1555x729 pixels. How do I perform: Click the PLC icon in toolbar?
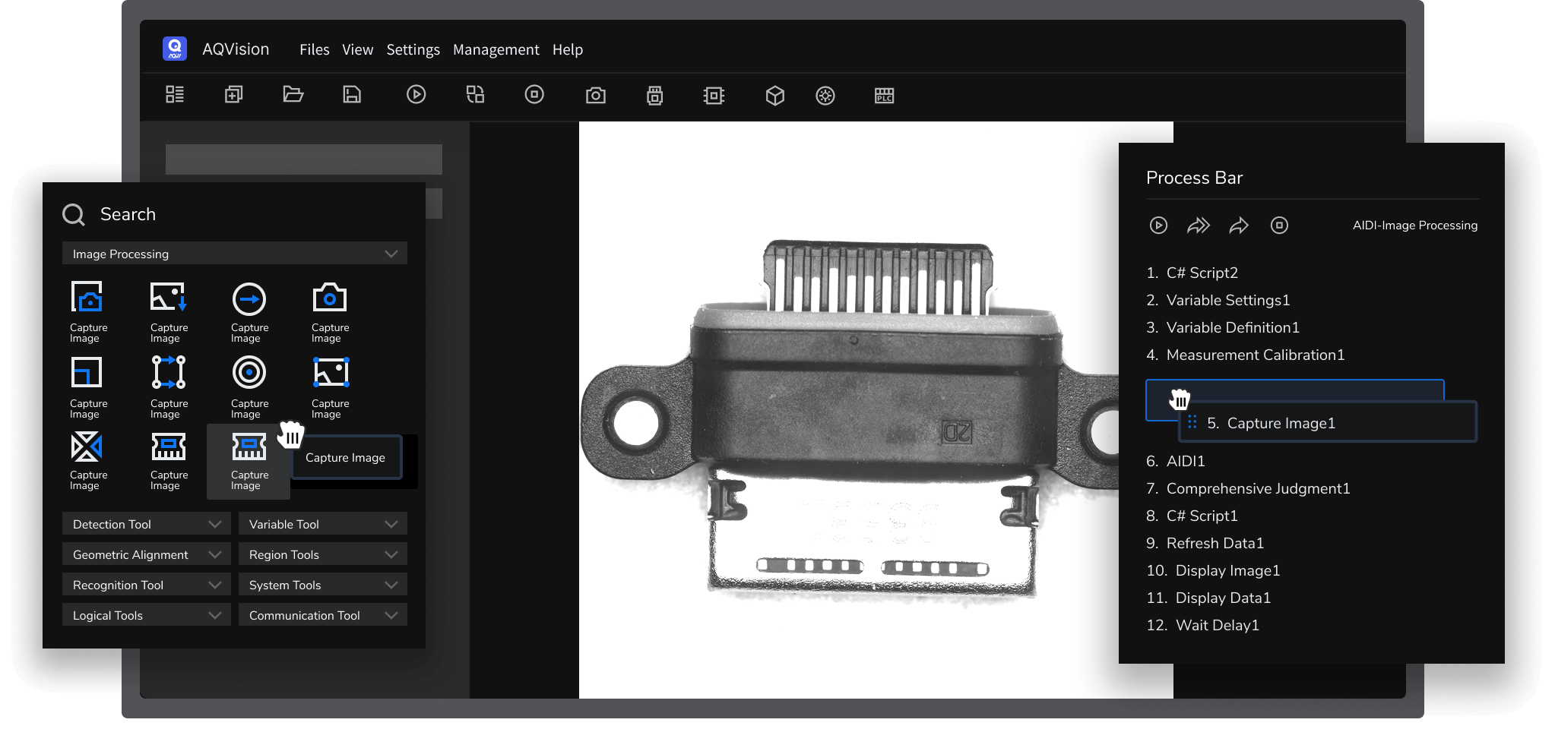point(884,95)
